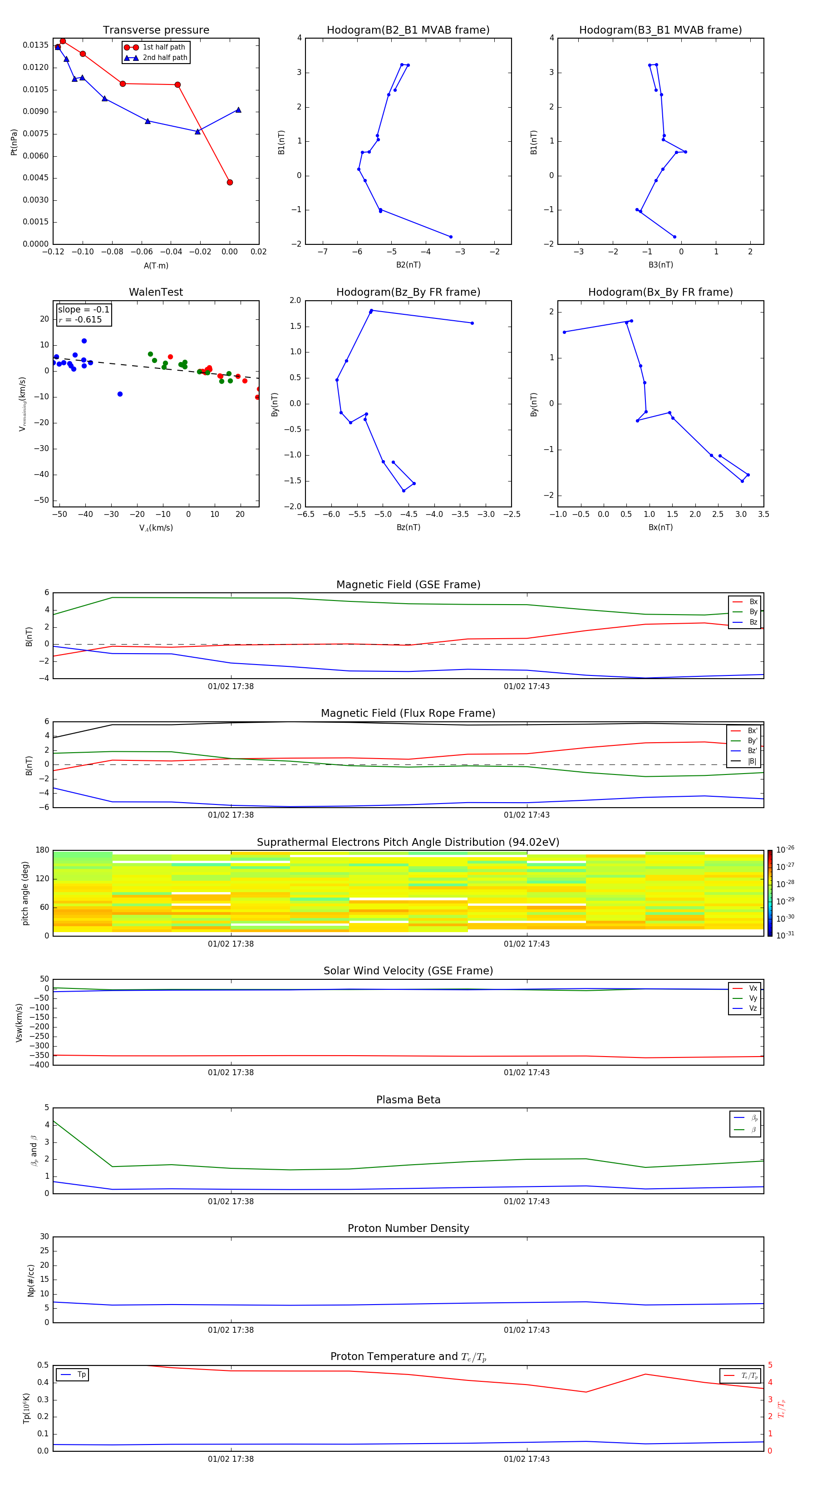Click the Vz legend entry
This screenshot has height=1499, width=817.
[745, 1008]
